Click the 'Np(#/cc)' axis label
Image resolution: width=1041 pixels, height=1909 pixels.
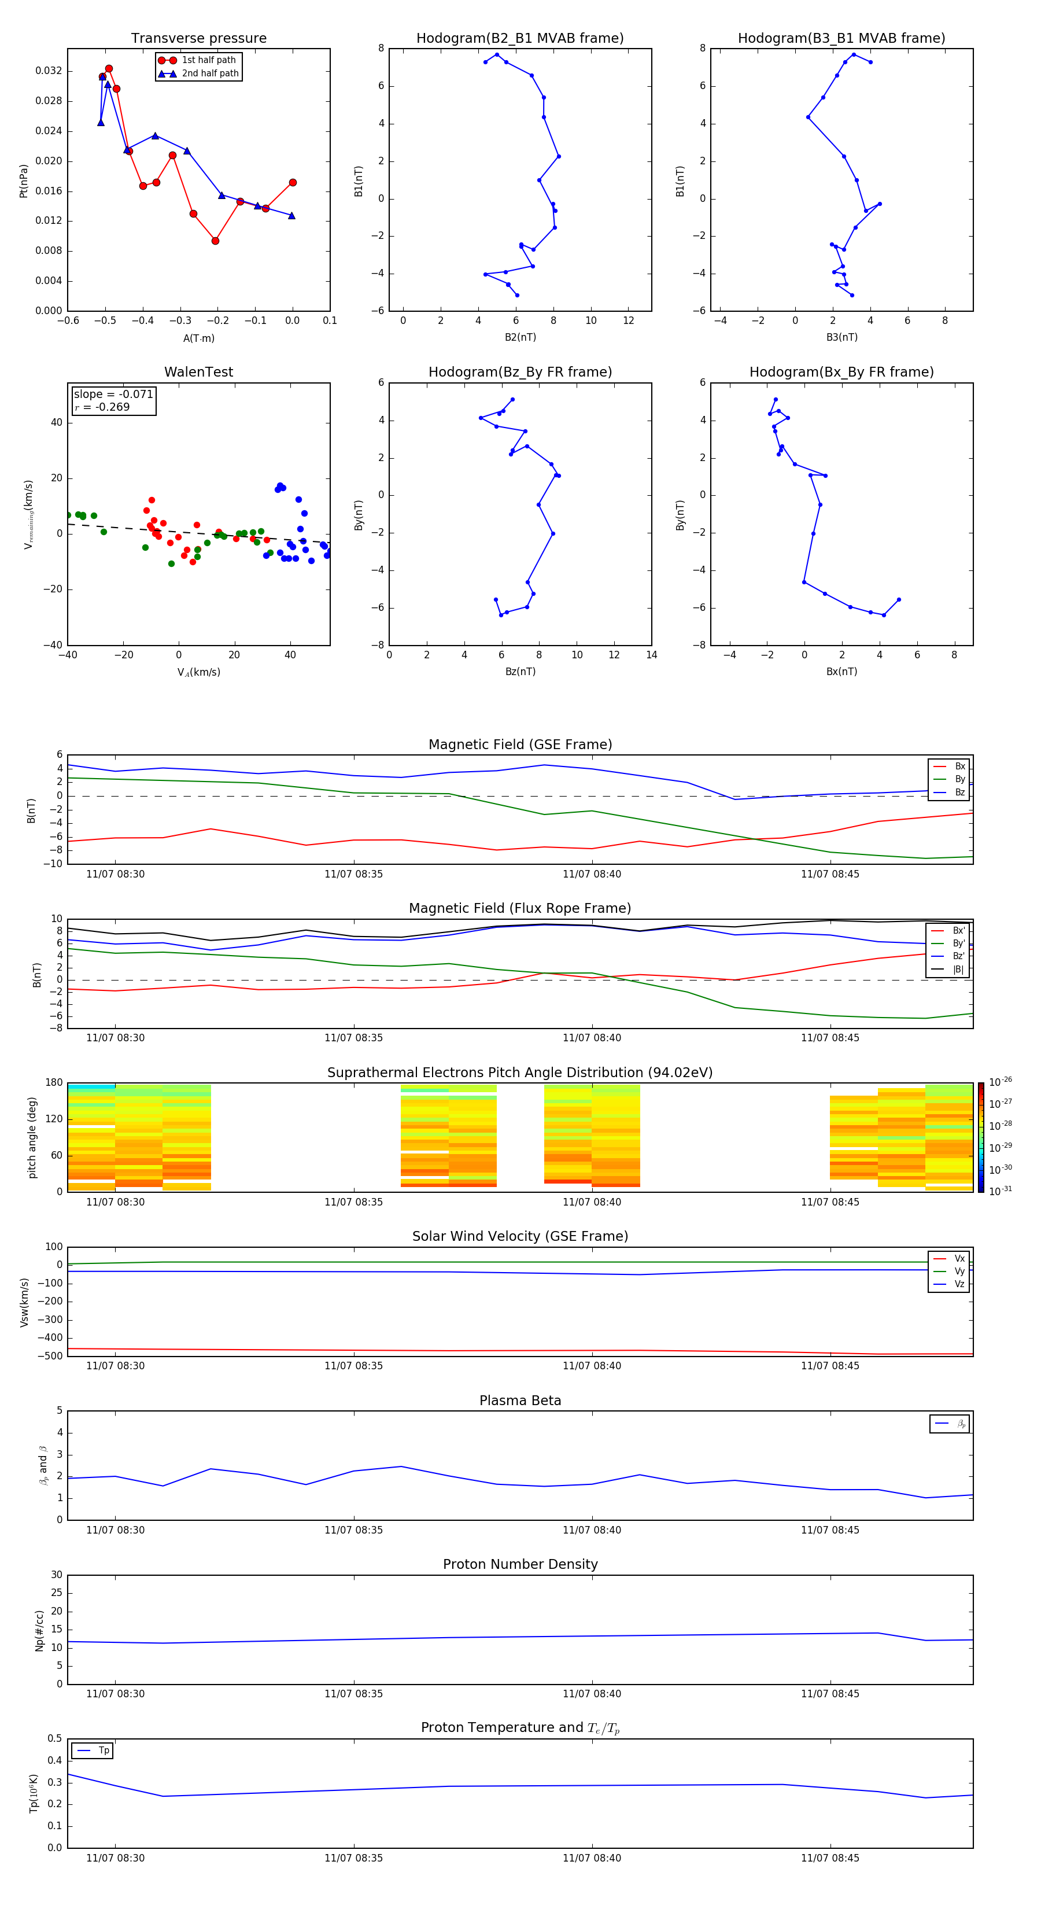tap(39, 1630)
